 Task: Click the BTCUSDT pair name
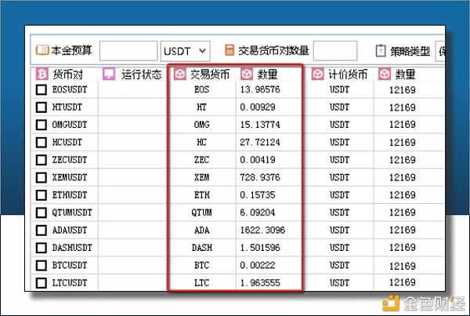click(70, 265)
